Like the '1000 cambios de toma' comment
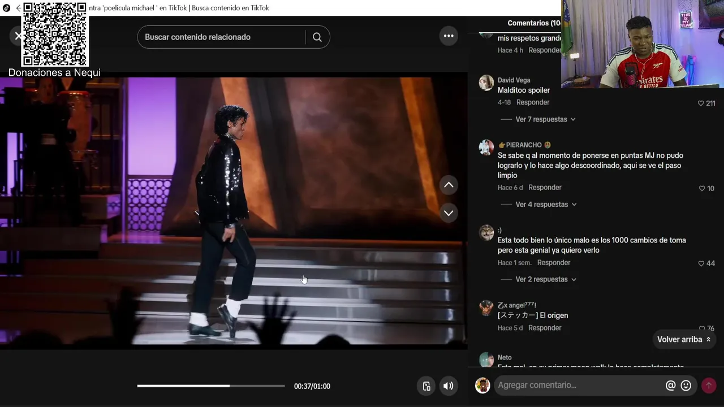The image size is (724, 407). 701,263
